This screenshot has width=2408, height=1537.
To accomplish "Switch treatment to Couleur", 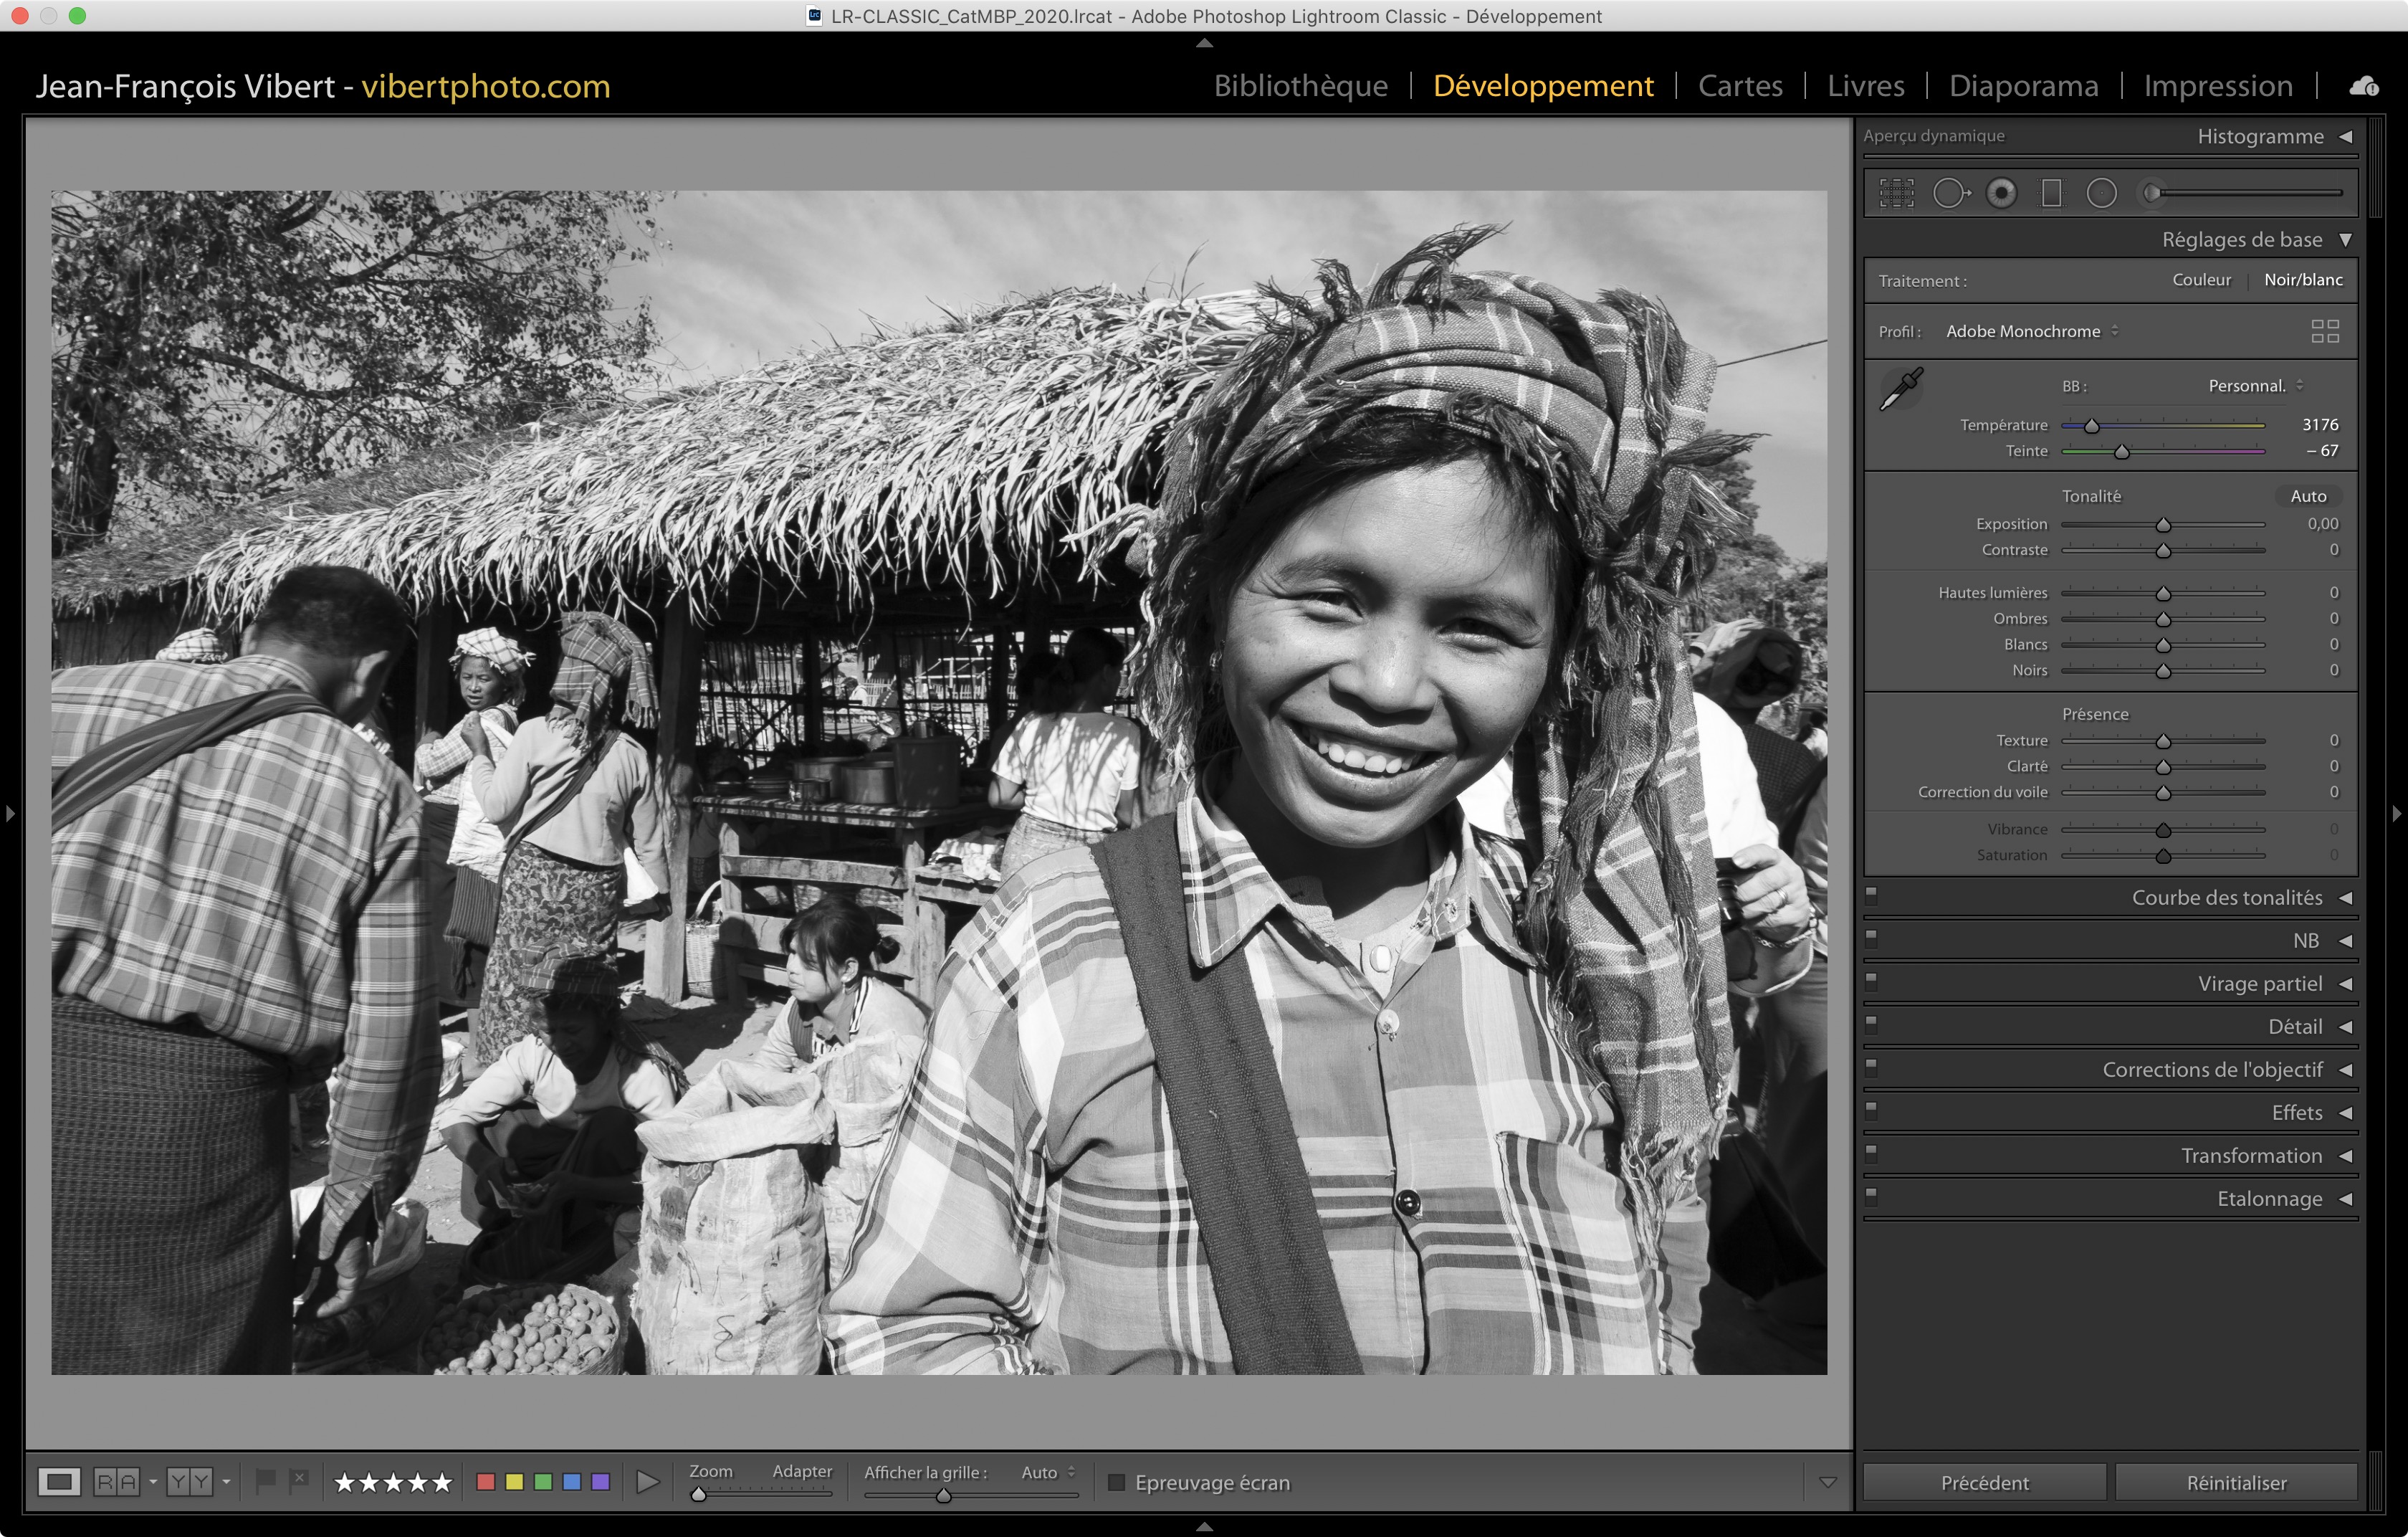I will (2201, 280).
